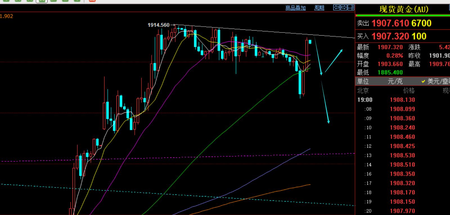Screen dimensions: 450x215
Task: Click the 价格 column header
Action: tap(409, 91)
